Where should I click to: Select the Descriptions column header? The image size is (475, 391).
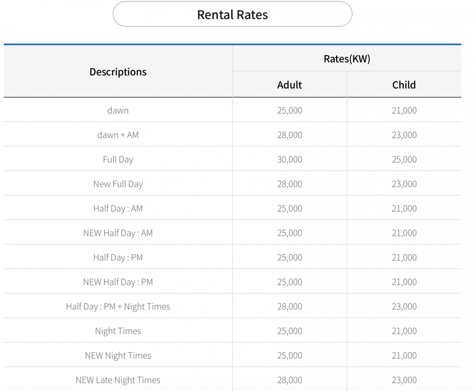click(x=118, y=72)
